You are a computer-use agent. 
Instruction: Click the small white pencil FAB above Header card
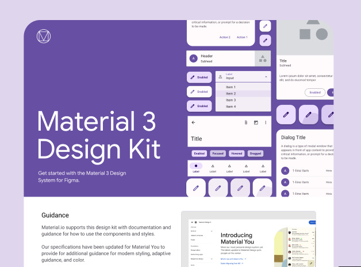point(265,26)
